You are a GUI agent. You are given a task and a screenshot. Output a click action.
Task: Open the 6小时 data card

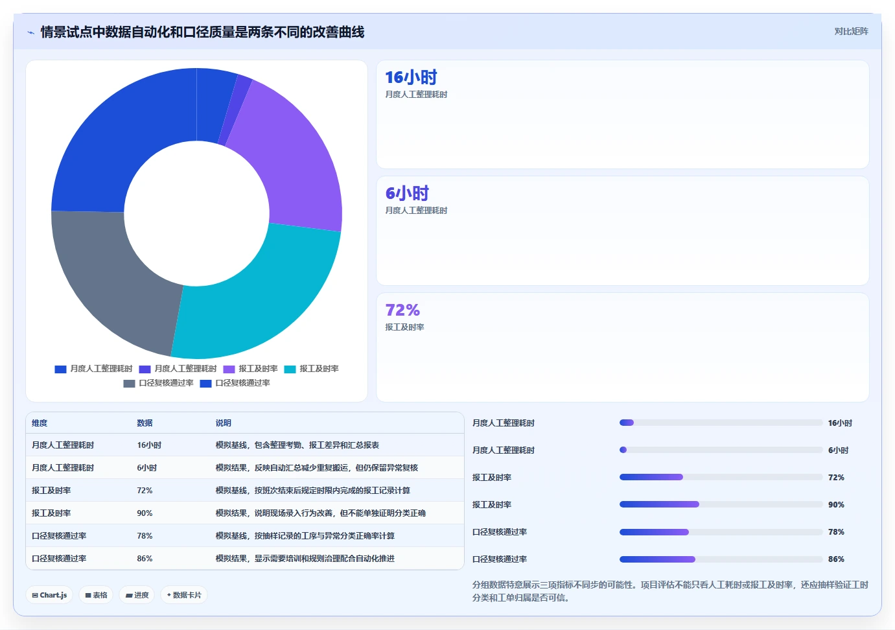pyautogui.click(x=623, y=231)
